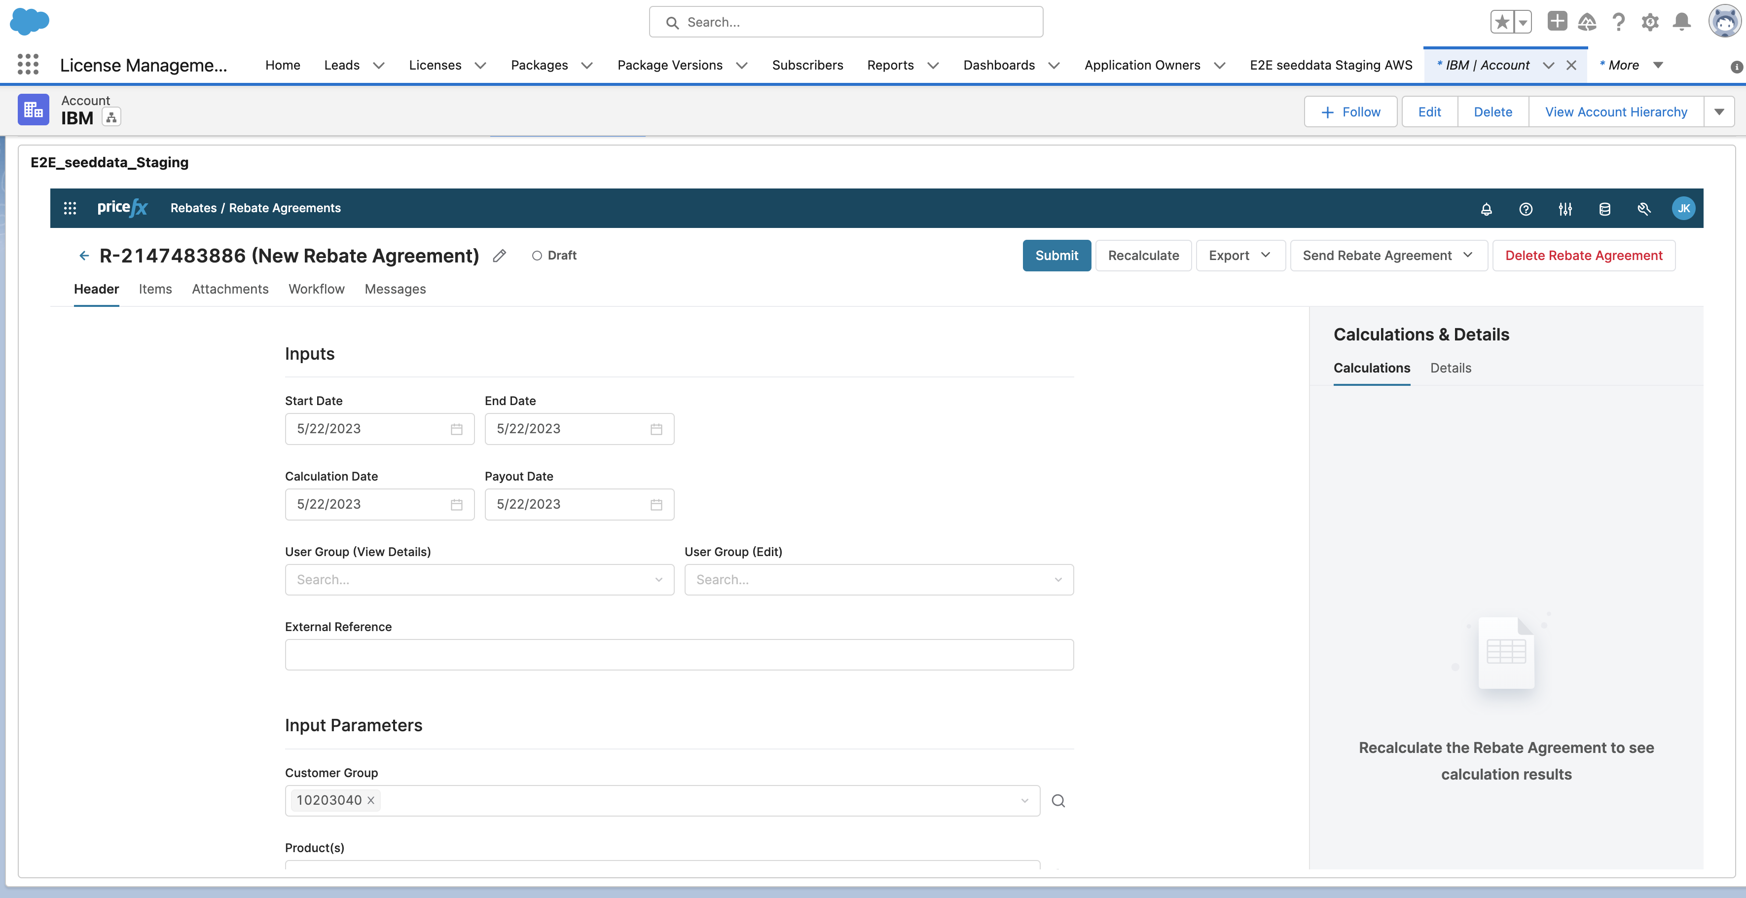Switch to the Items tab
Viewport: 1746px width, 898px height.
point(155,289)
